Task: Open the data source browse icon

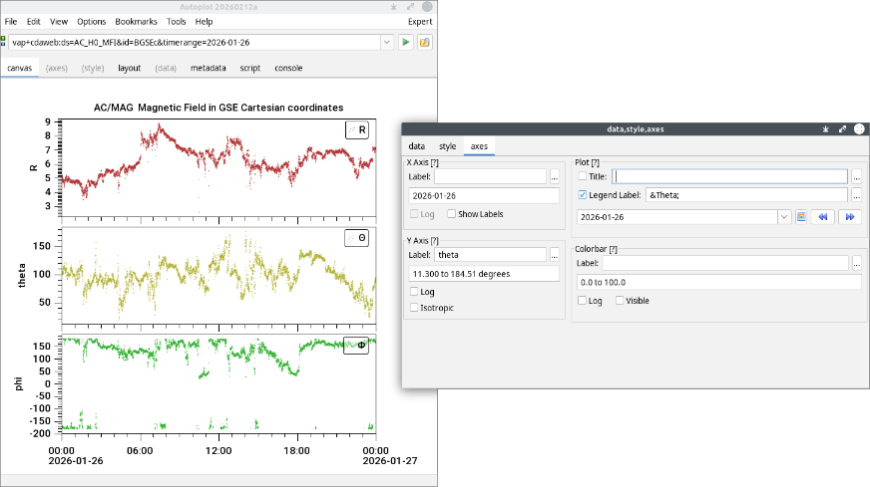Action: tap(425, 43)
